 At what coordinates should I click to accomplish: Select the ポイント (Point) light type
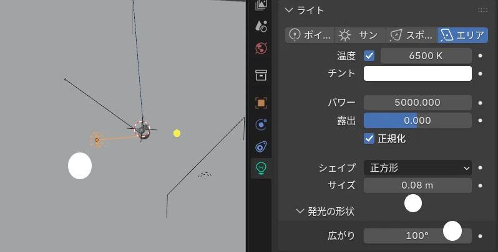310,35
